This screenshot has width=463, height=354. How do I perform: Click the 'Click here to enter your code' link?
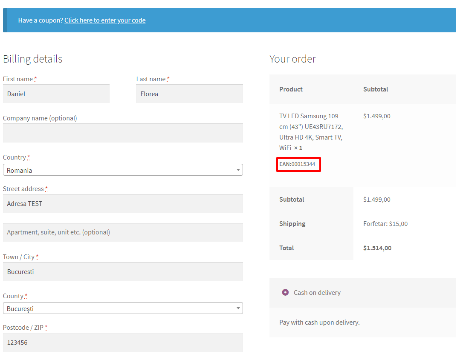click(105, 20)
